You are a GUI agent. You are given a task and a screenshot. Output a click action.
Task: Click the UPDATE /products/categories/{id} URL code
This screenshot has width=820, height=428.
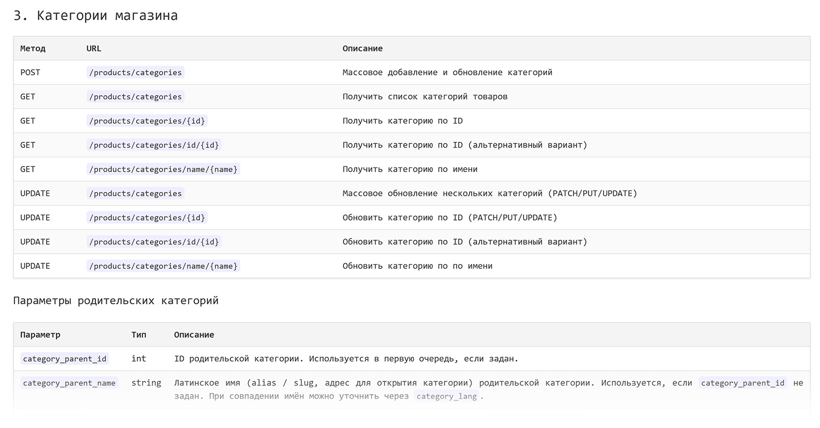[147, 218]
